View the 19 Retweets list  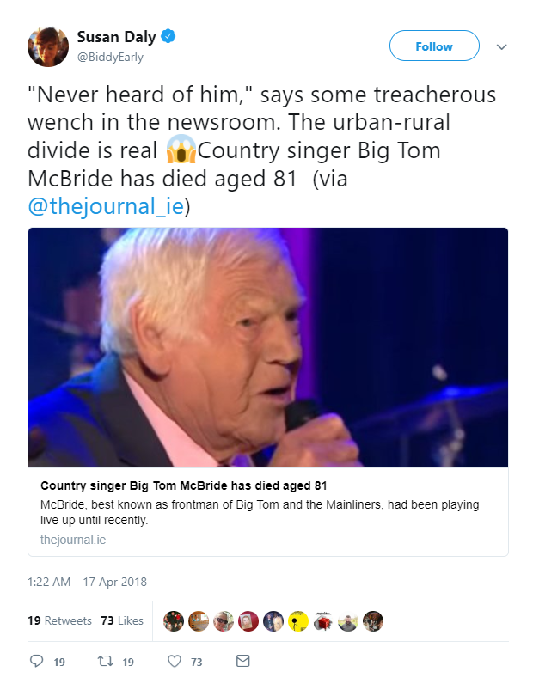click(59, 620)
